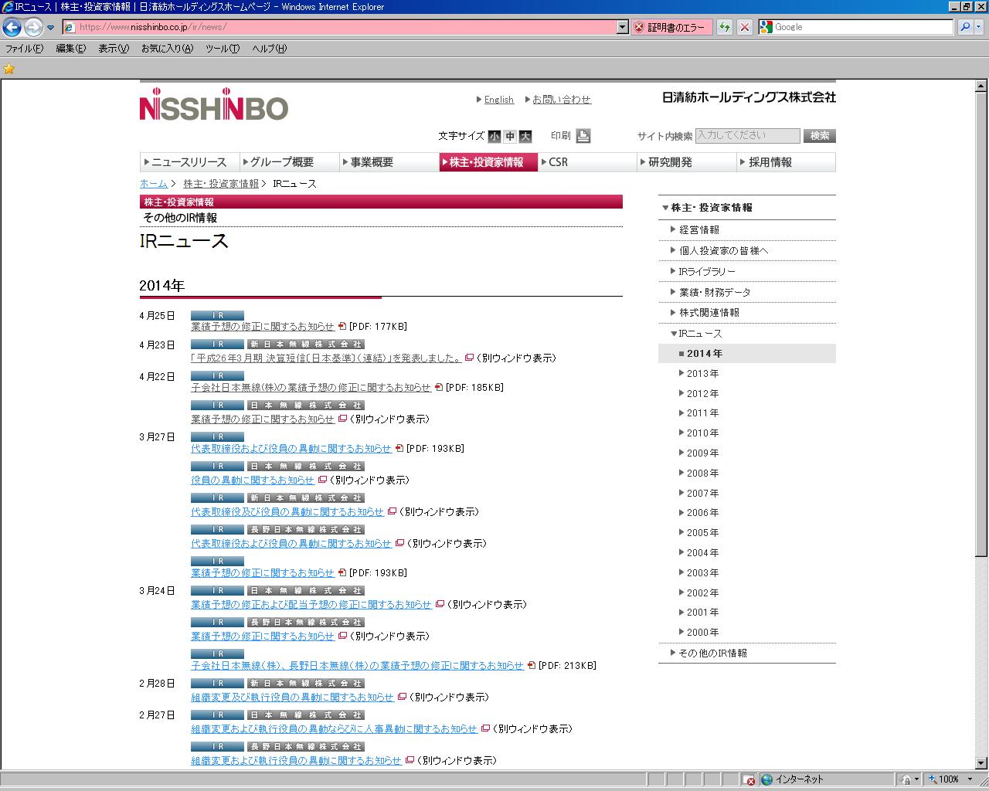
Task: Click the 株主・投資家情報 breadcrumb link
Action: tap(221, 184)
